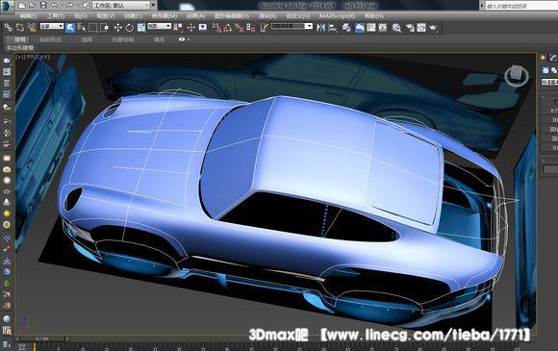Select the Select and Link tool
Image resolution: width=558 pixels, height=351 pixels.
[x=9, y=27]
